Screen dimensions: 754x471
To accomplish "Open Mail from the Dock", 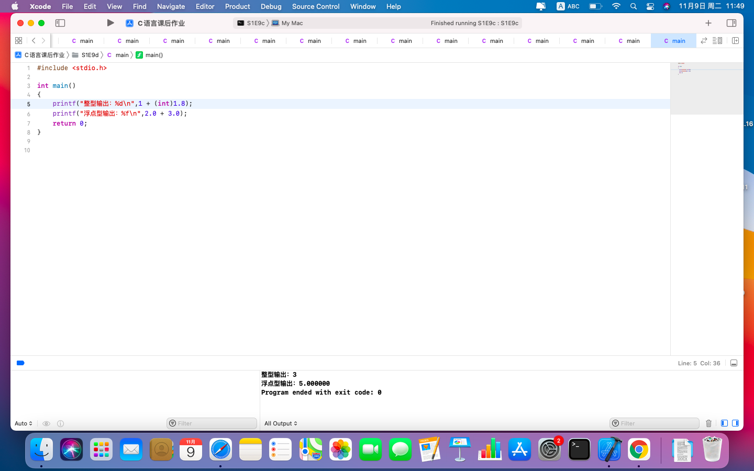I will click(131, 450).
